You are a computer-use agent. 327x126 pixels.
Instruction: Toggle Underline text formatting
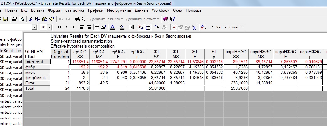pos(73,27)
